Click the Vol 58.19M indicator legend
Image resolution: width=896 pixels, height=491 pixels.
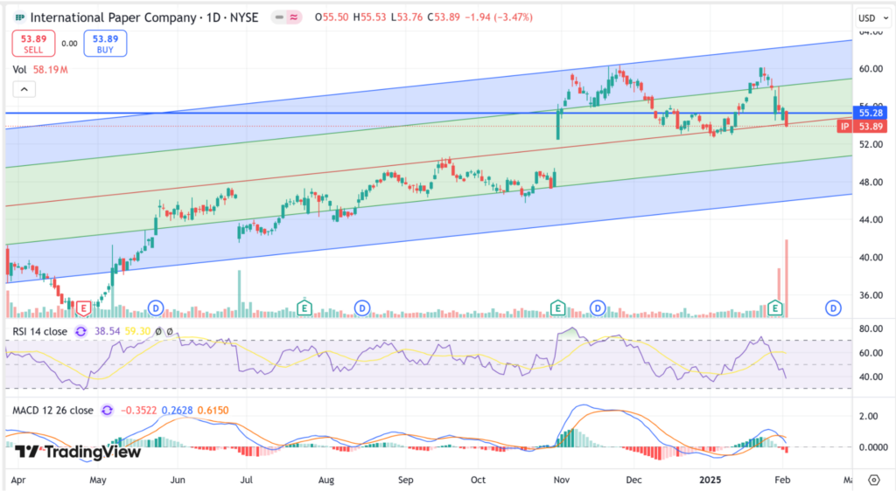click(40, 70)
